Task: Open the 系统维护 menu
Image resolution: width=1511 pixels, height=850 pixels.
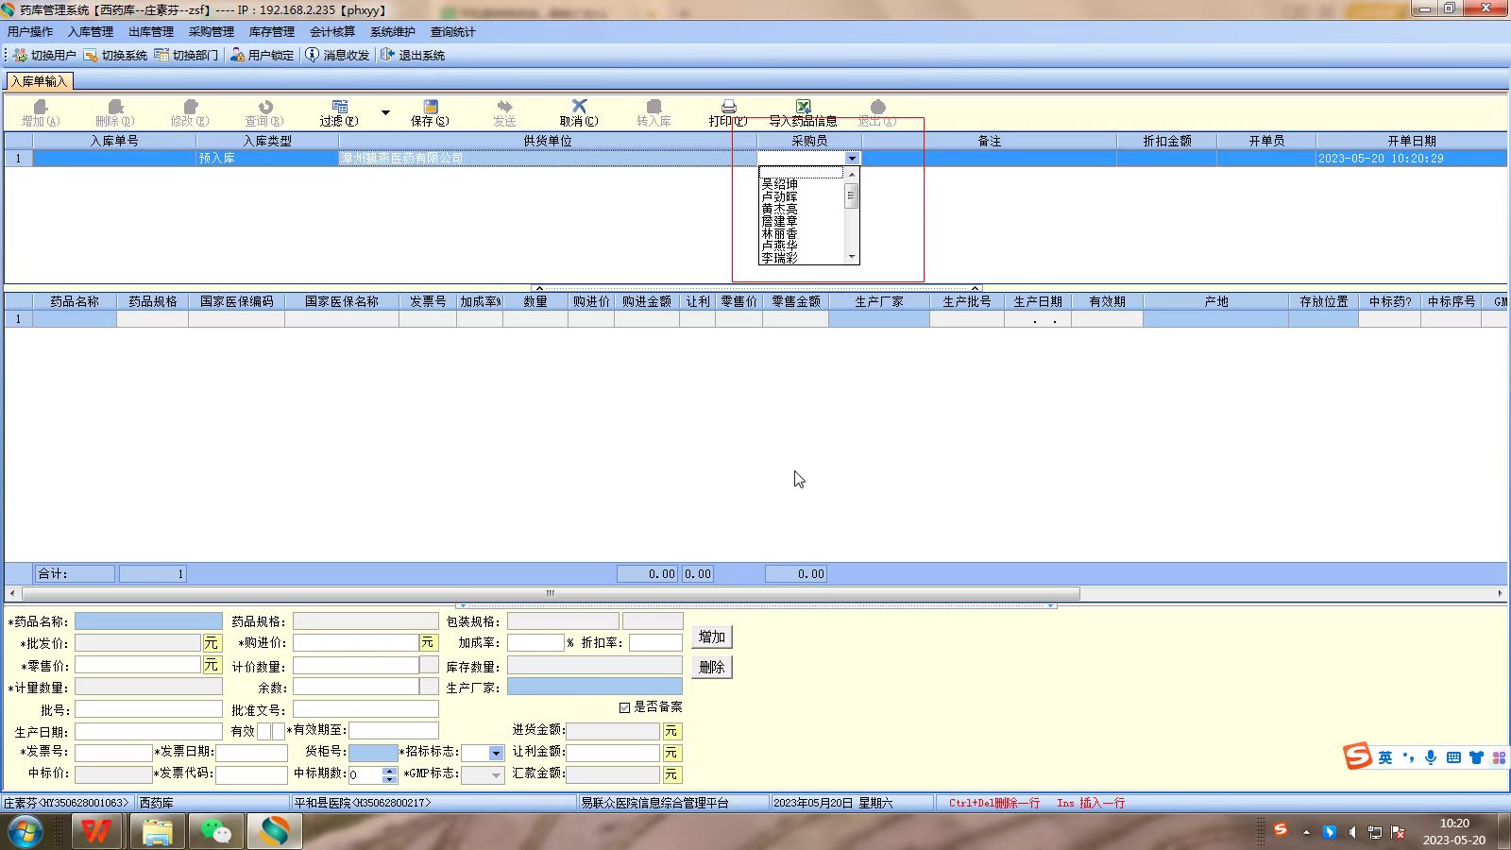Action: coord(393,32)
